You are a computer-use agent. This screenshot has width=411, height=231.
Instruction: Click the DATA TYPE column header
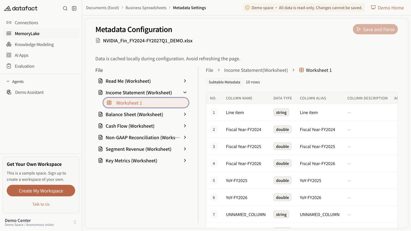click(283, 98)
